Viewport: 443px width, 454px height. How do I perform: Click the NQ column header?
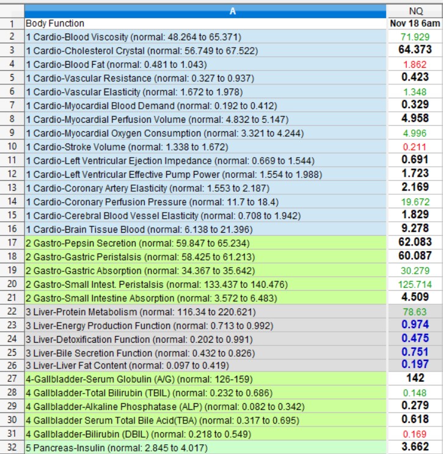[415, 11]
